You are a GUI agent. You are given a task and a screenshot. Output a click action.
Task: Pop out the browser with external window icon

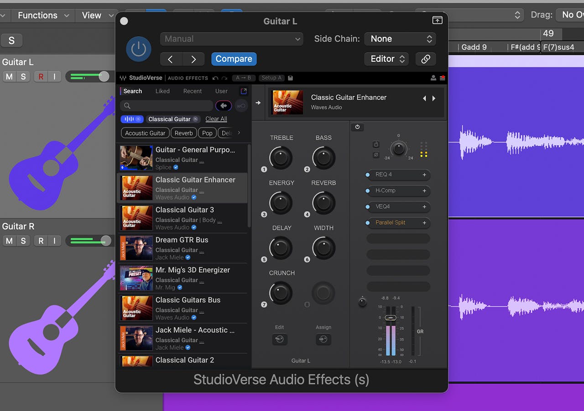(x=244, y=91)
